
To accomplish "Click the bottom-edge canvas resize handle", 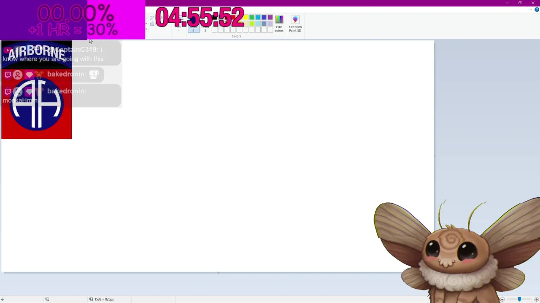I will tap(218, 273).
